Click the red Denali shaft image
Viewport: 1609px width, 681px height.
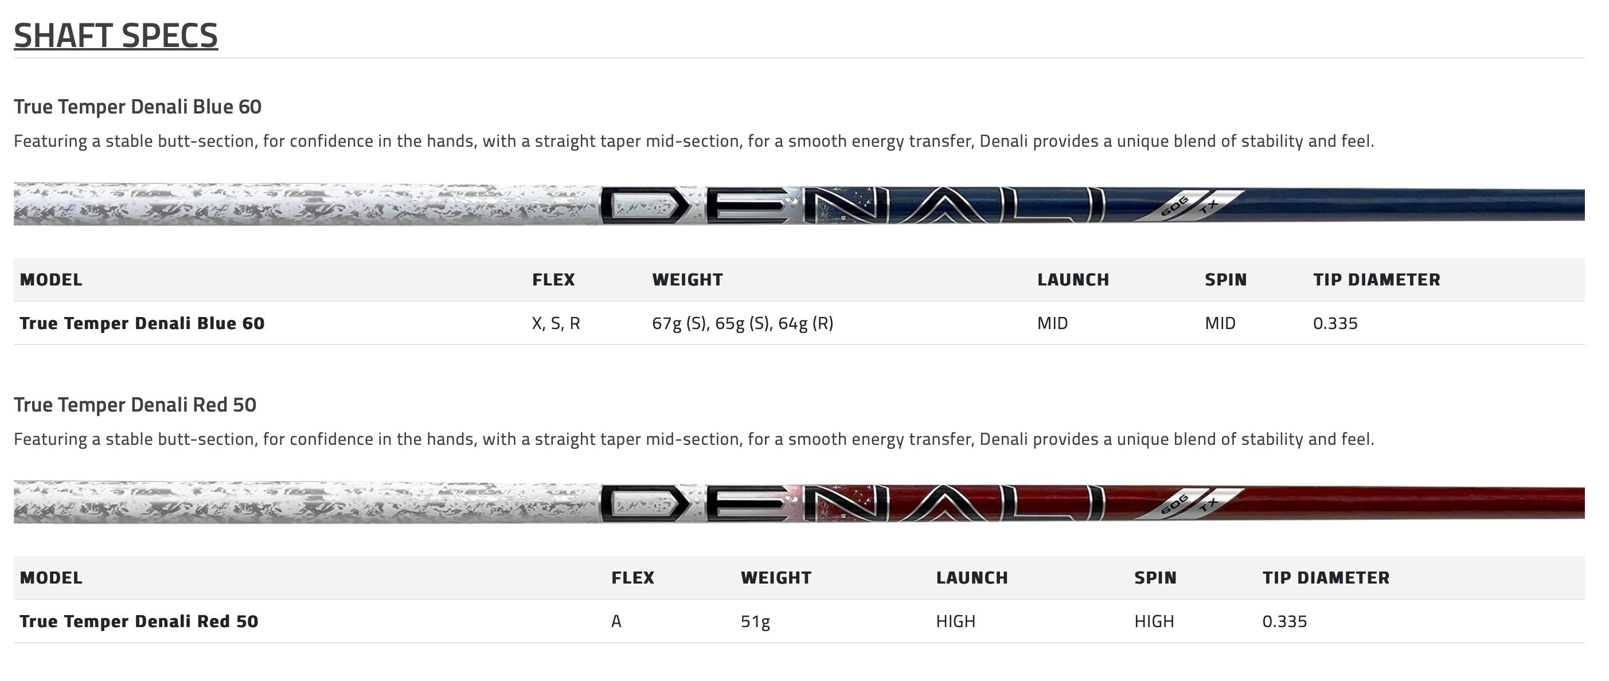pyautogui.click(x=798, y=503)
